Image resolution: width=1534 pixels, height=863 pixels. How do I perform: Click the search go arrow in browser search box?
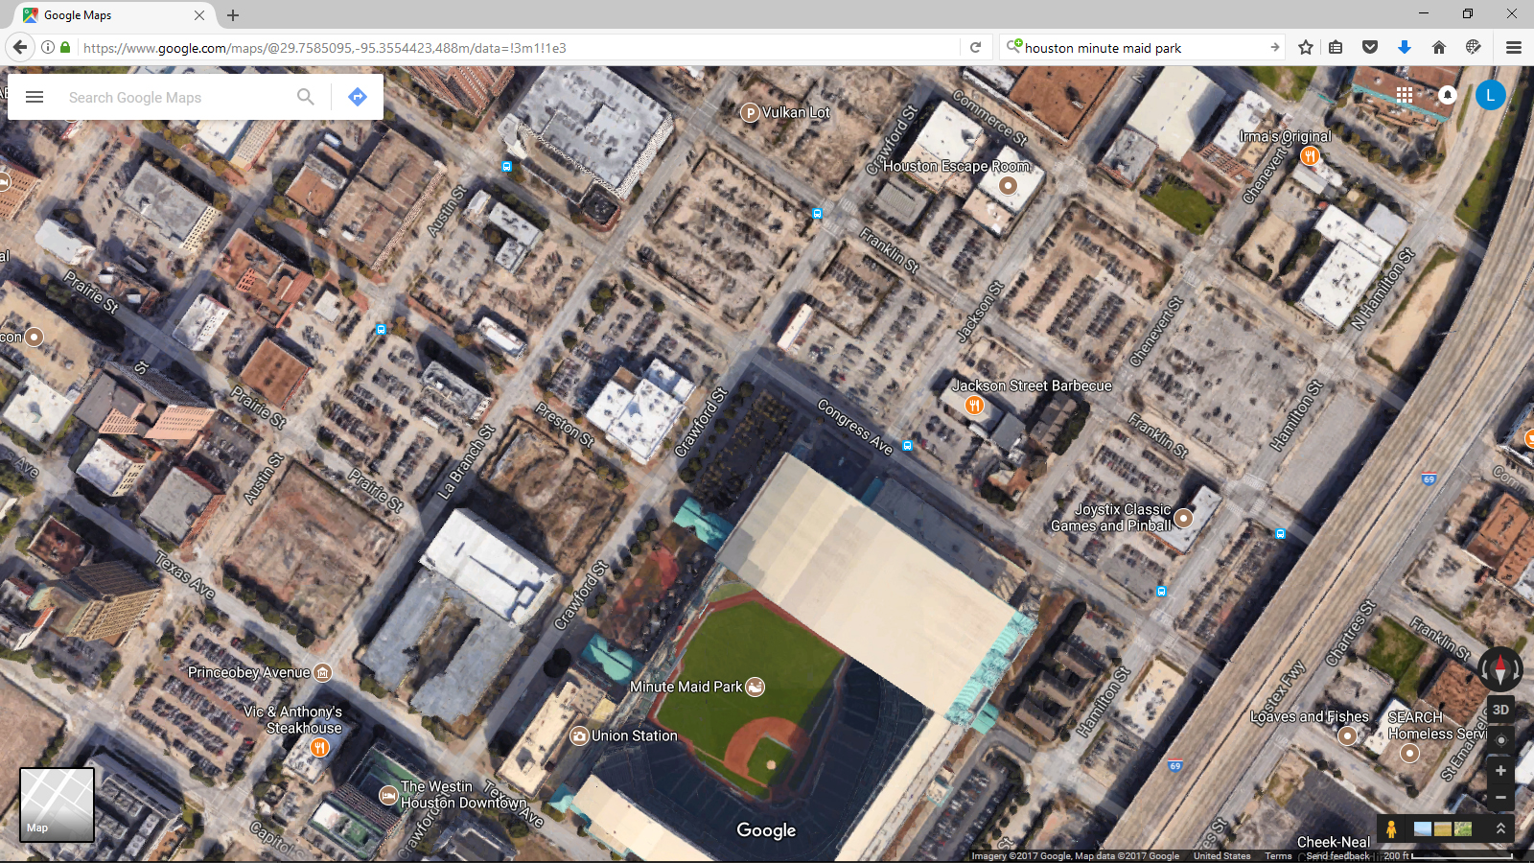click(x=1274, y=47)
